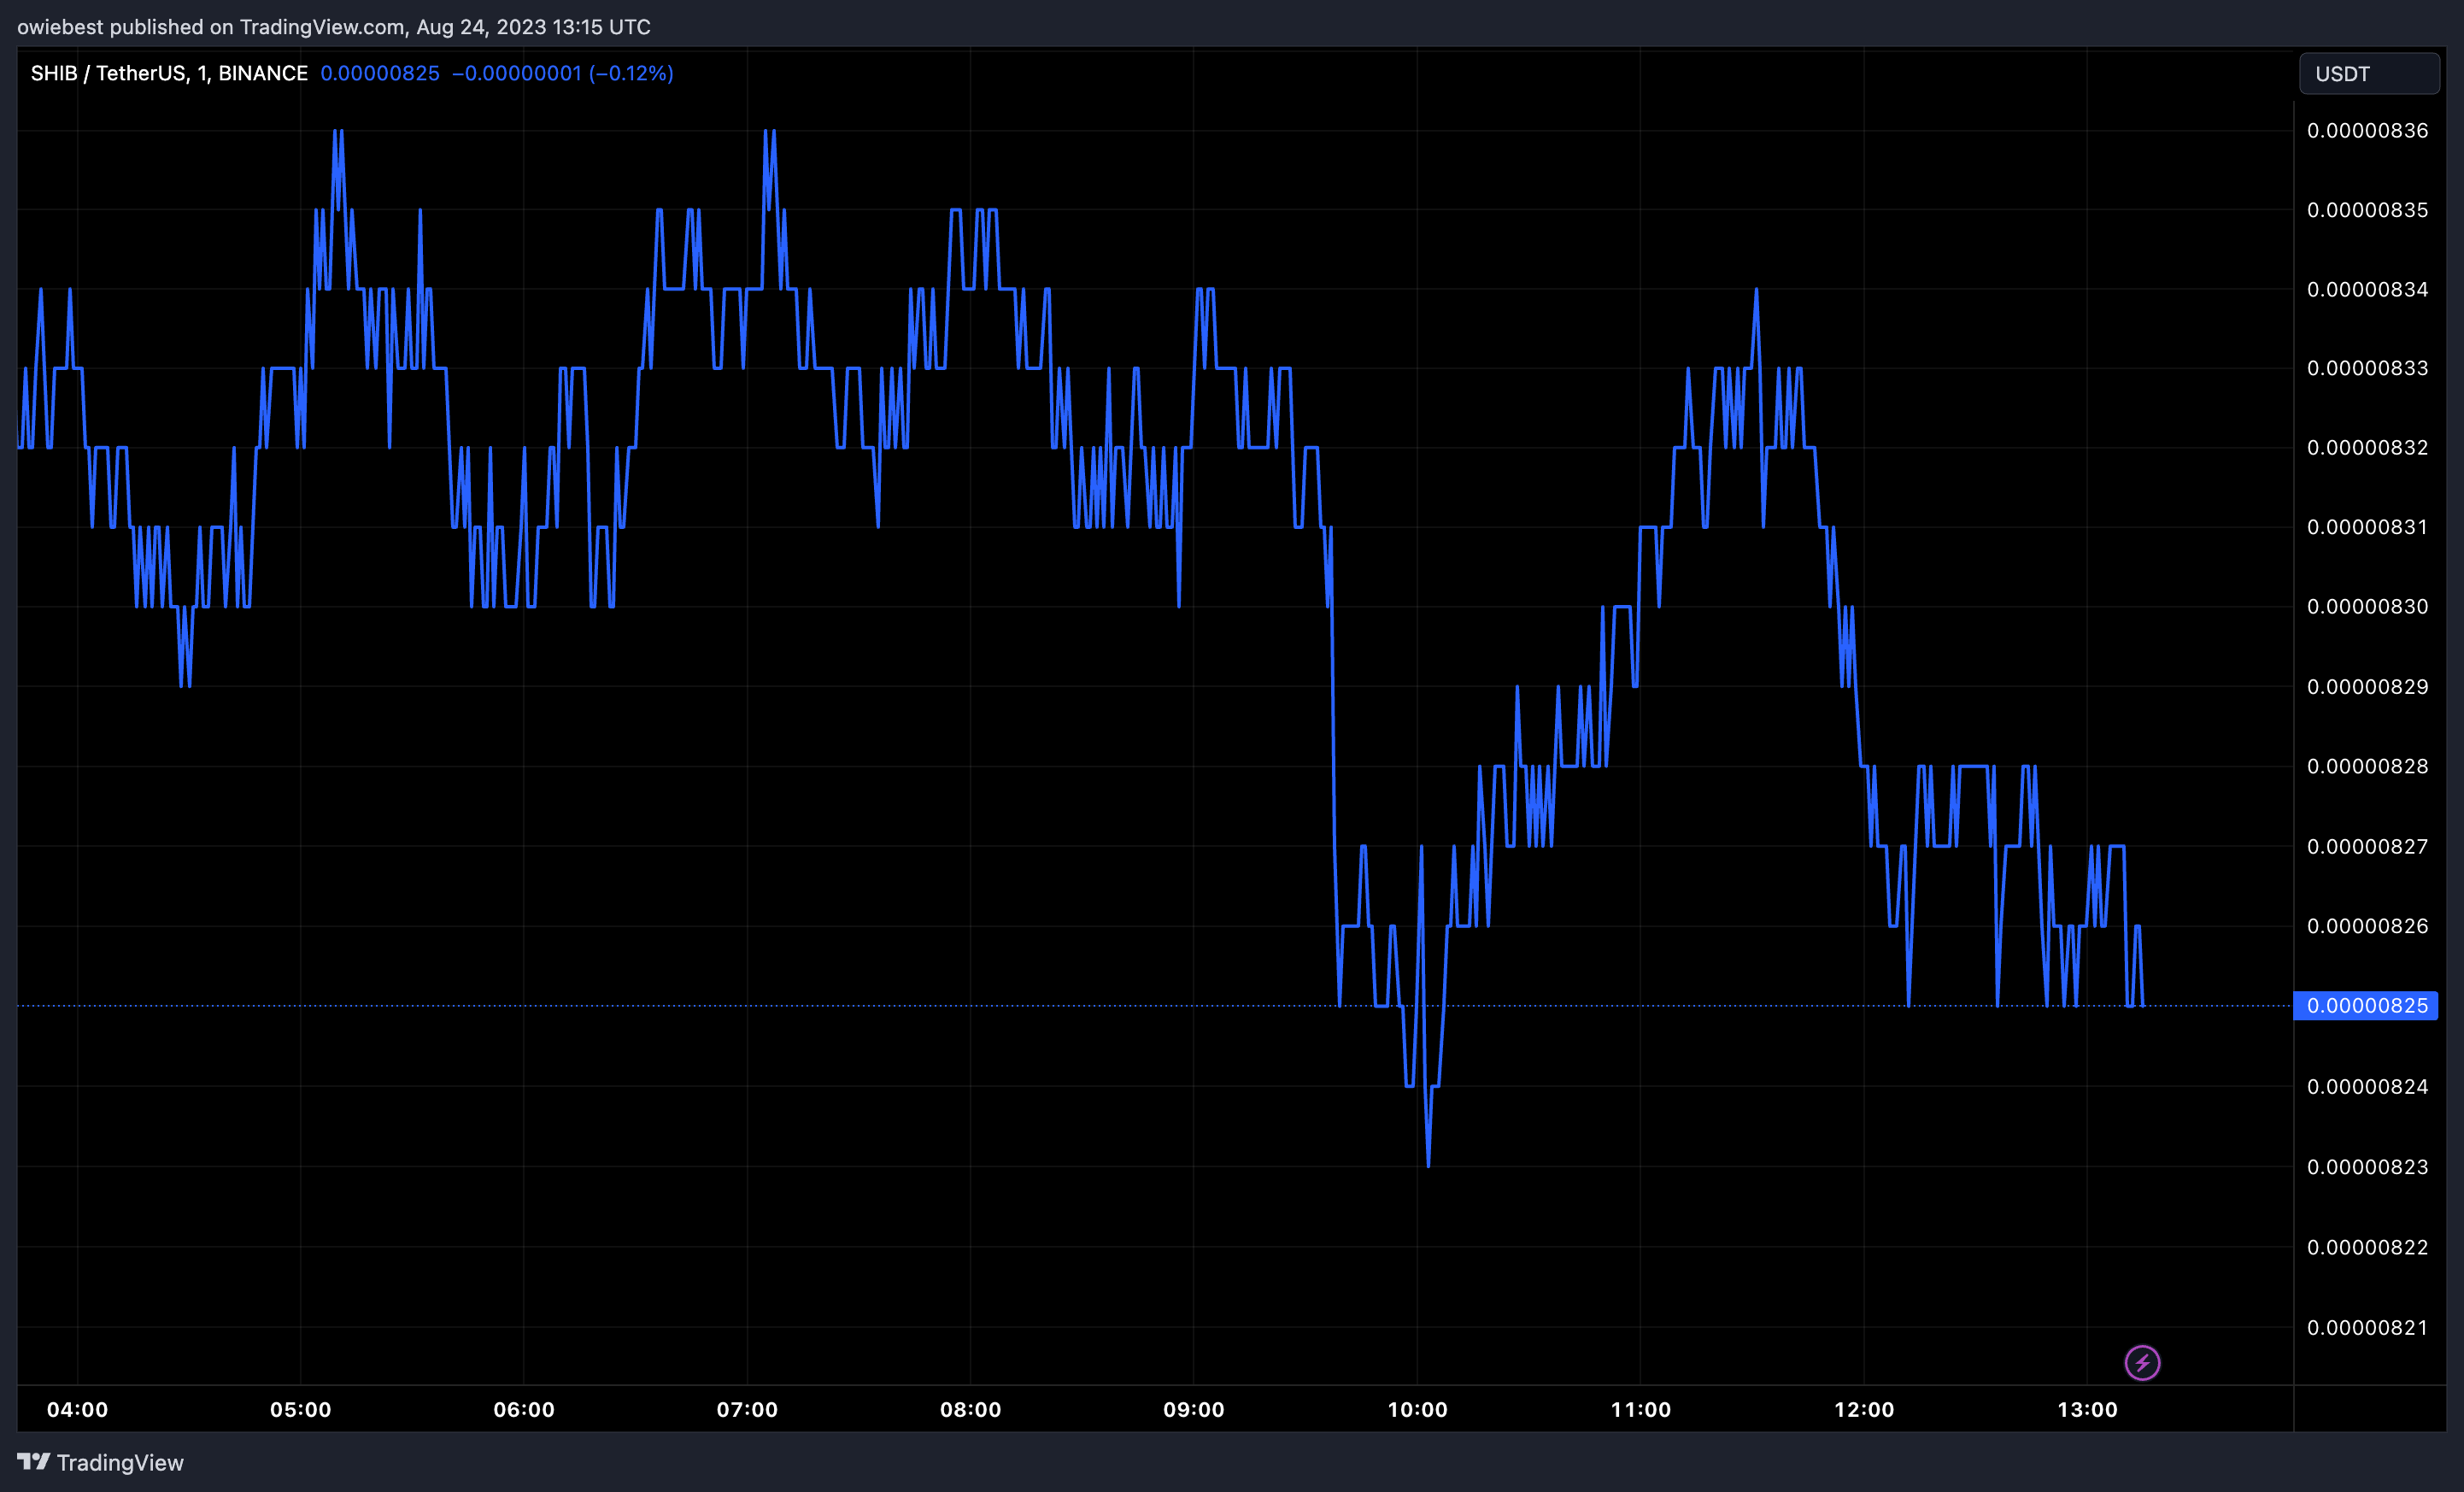This screenshot has height=1492, width=2464.
Task: Click the −0.00000001 (−0.12%) change value
Action: pyautogui.click(x=563, y=73)
